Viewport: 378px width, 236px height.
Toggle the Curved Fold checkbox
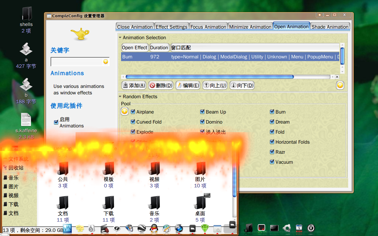click(133, 122)
